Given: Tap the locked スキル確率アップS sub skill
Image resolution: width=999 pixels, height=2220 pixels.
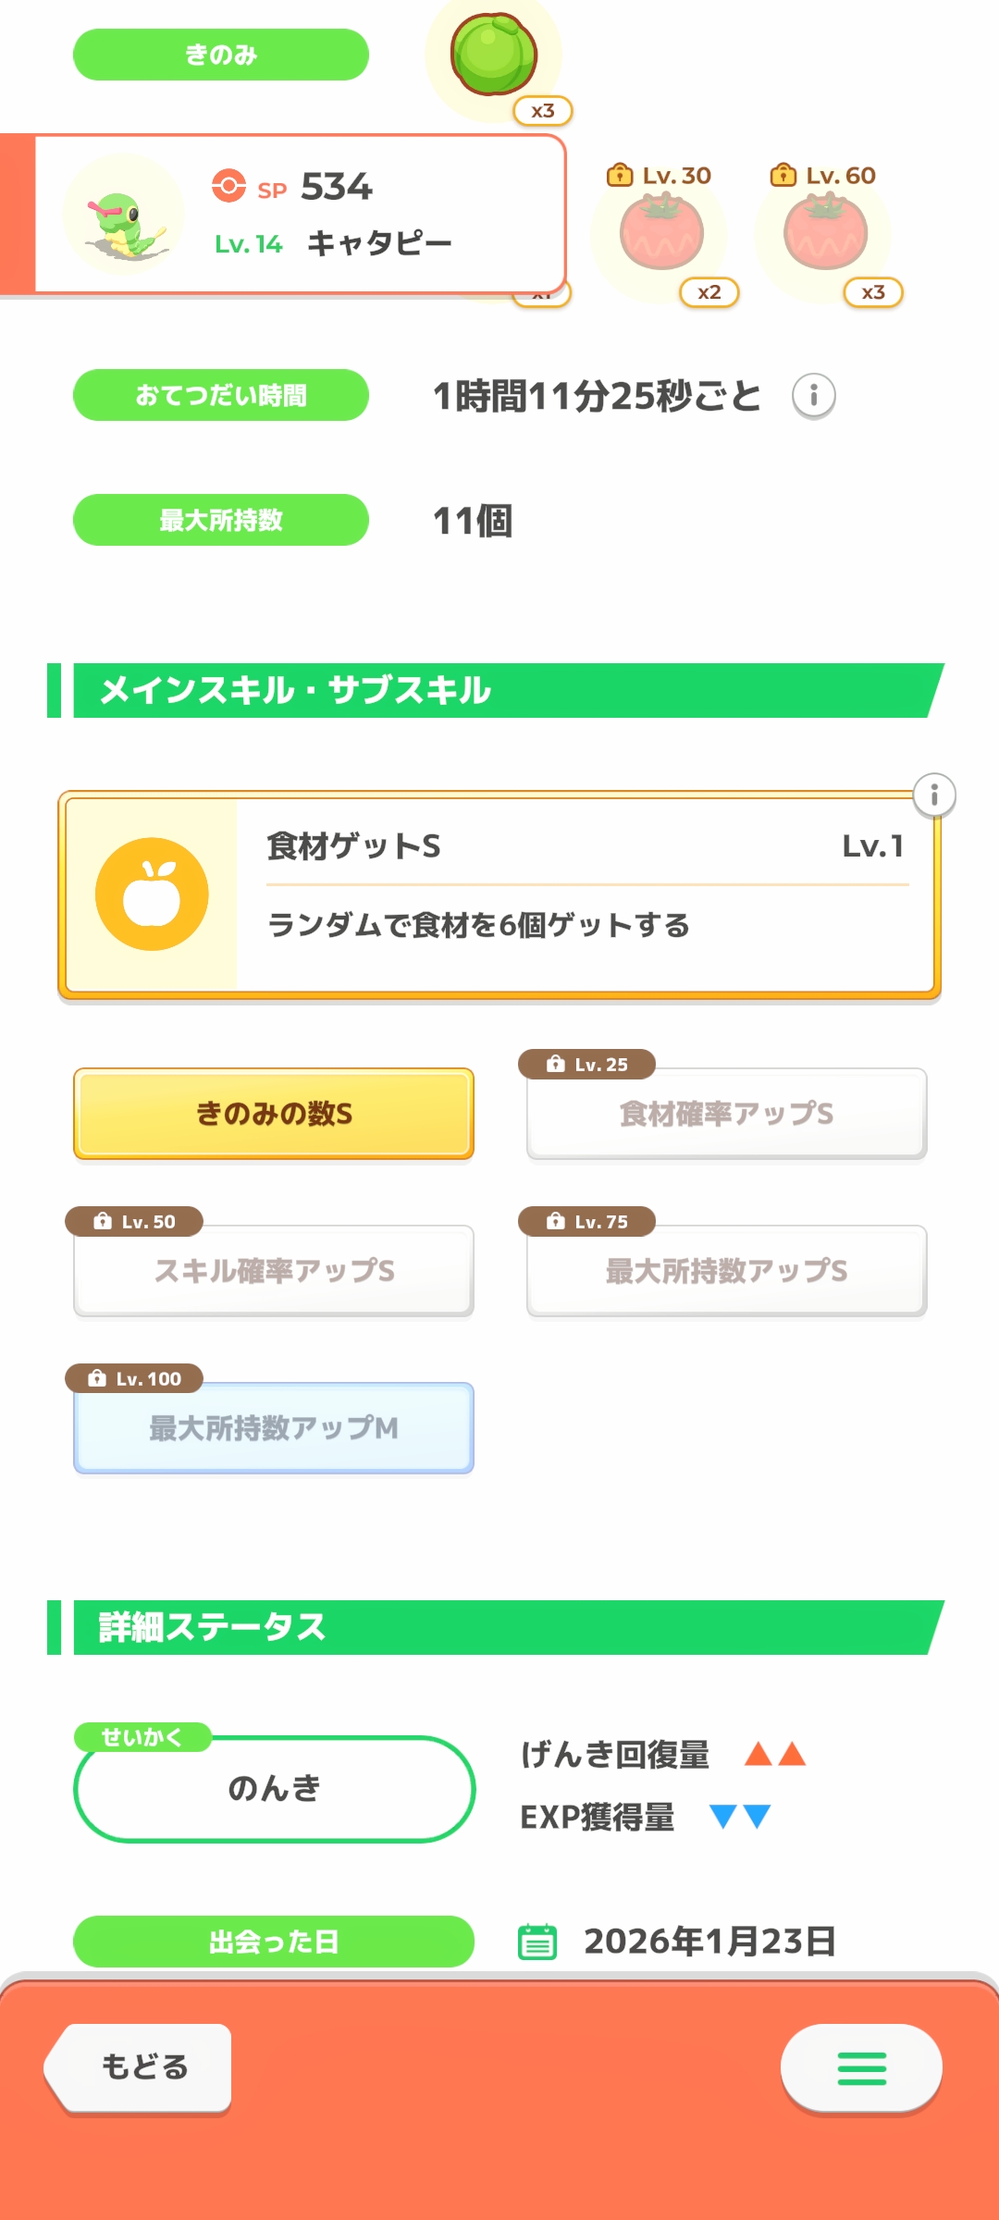Looking at the screenshot, I should [274, 1271].
